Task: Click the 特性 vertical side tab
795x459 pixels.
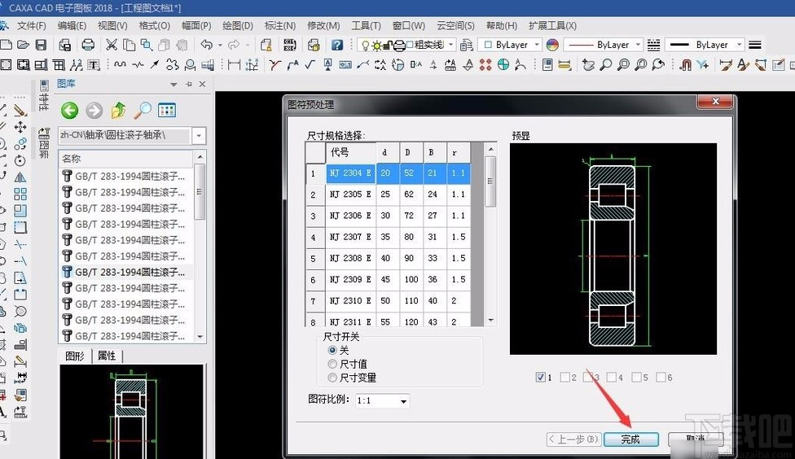Action: [x=44, y=95]
